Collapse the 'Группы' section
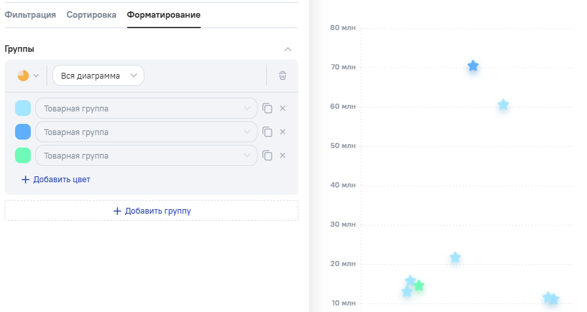Image resolution: width=587 pixels, height=312 pixels. (287, 49)
